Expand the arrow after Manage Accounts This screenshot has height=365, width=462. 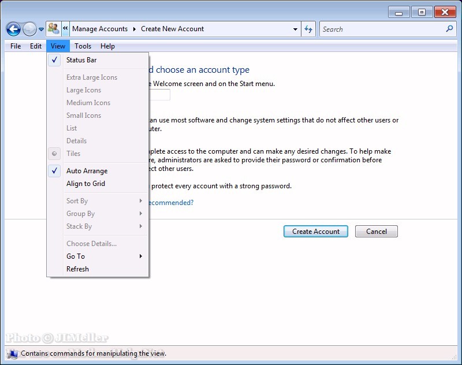point(135,29)
